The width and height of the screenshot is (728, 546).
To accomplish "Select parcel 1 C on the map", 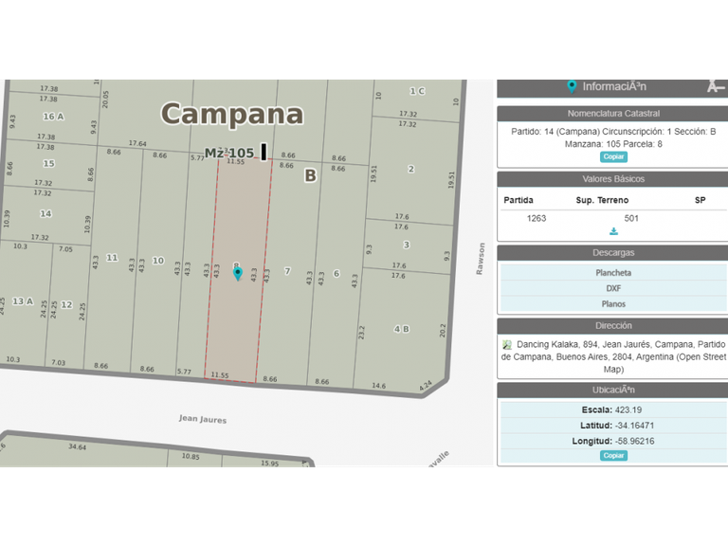I will point(417,91).
